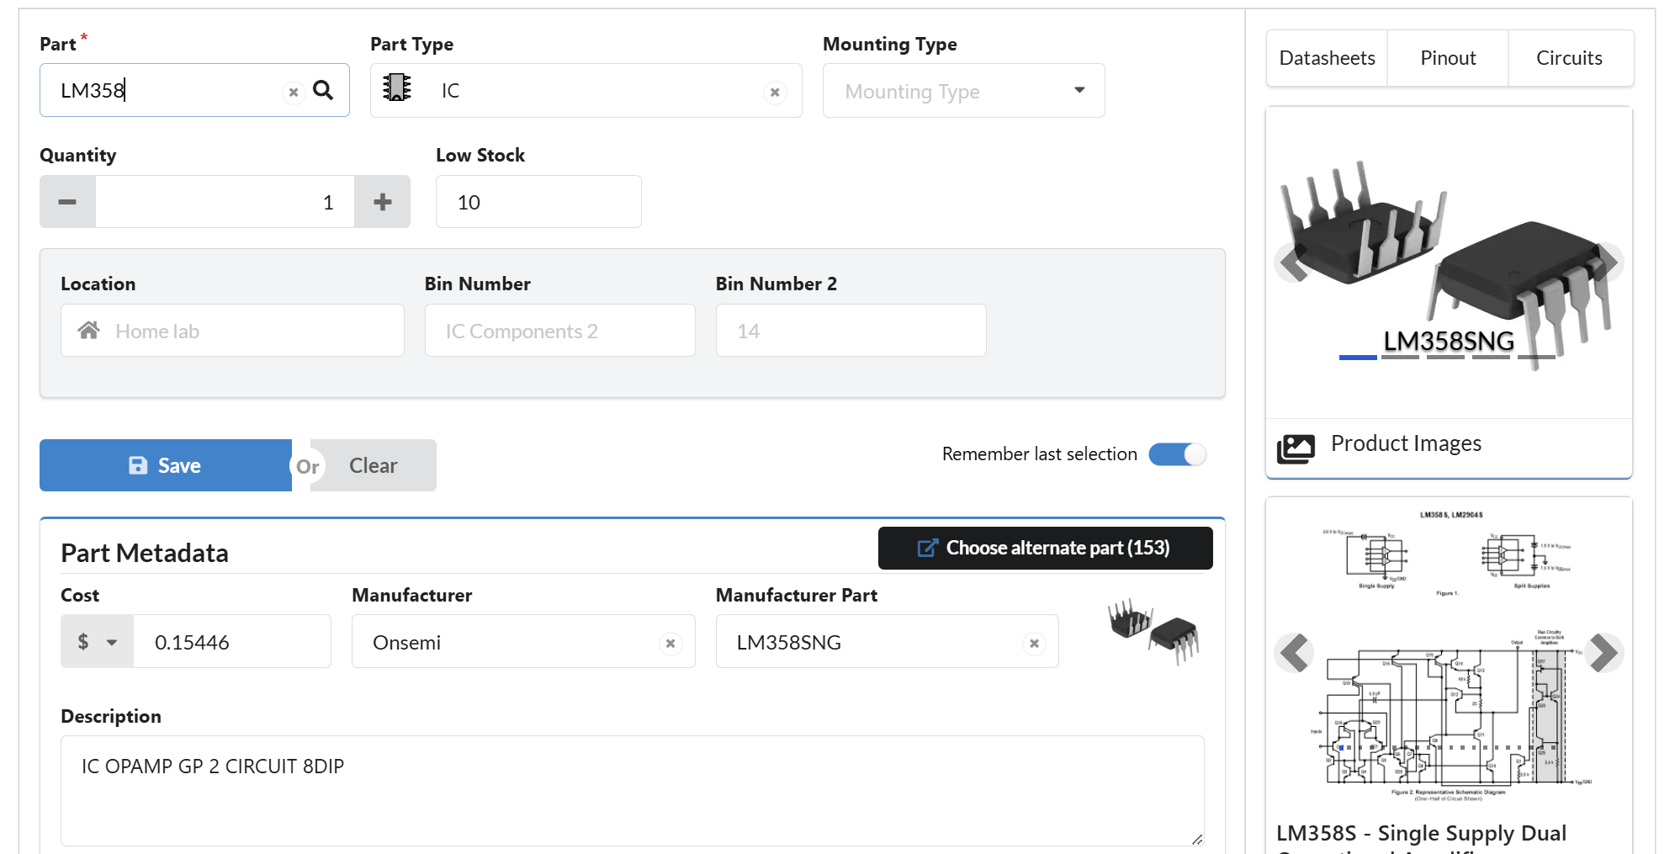
Task: Switch to the Circuits tab
Action: click(1569, 58)
